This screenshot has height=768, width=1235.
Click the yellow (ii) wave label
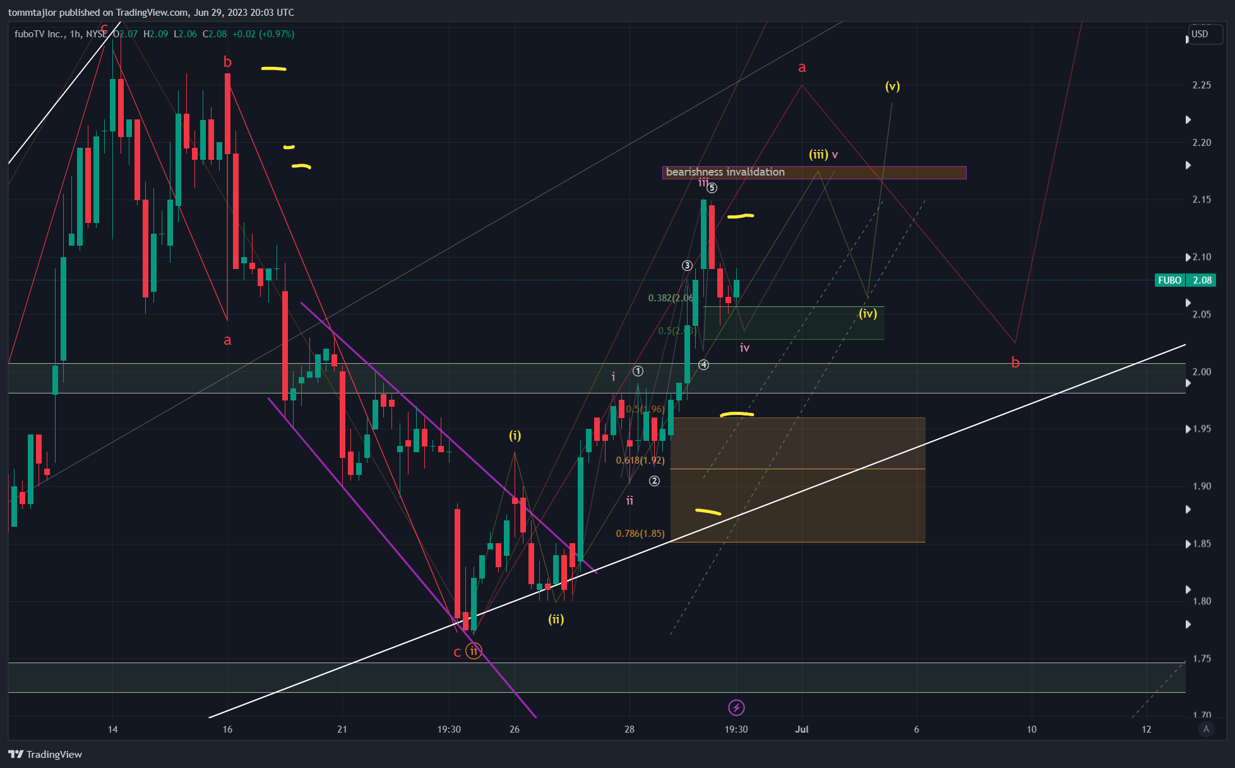[556, 619]
